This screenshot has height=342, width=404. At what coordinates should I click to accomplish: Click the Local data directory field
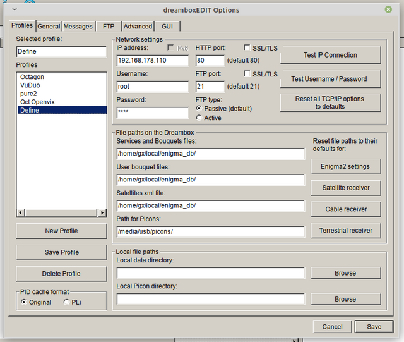[x=210, y=273]
